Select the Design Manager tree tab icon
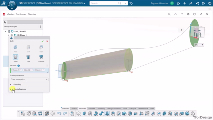Image resolution: width=213 pixels, height=120 pixels. click(5, 22)
